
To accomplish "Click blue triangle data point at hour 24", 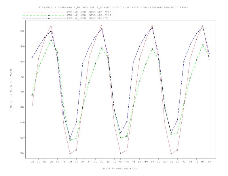I will point(83,64).
